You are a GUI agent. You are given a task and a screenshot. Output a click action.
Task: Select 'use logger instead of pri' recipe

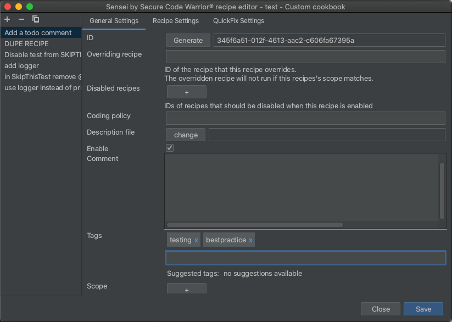(x=41, y=87)
